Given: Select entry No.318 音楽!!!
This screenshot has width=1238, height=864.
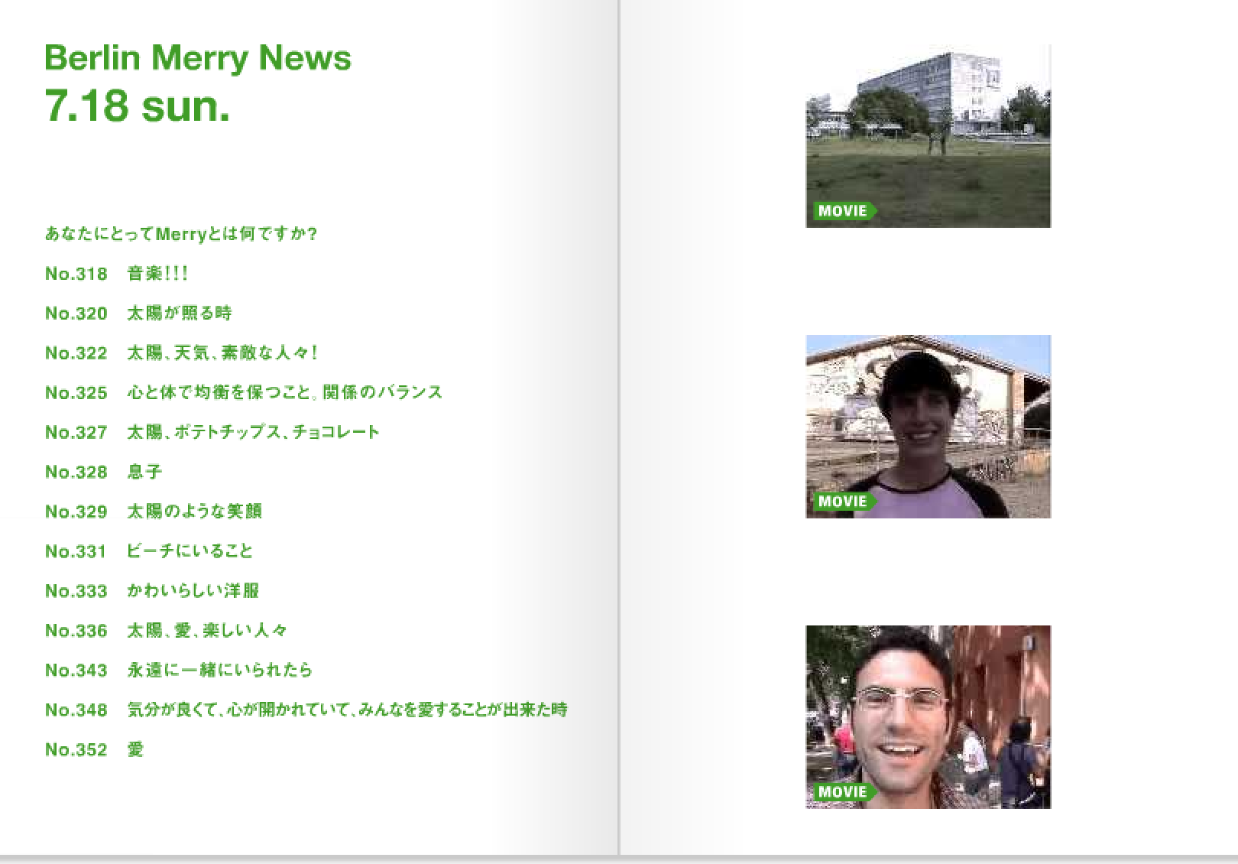Looking at the screenshot, I should click(116, 274).
